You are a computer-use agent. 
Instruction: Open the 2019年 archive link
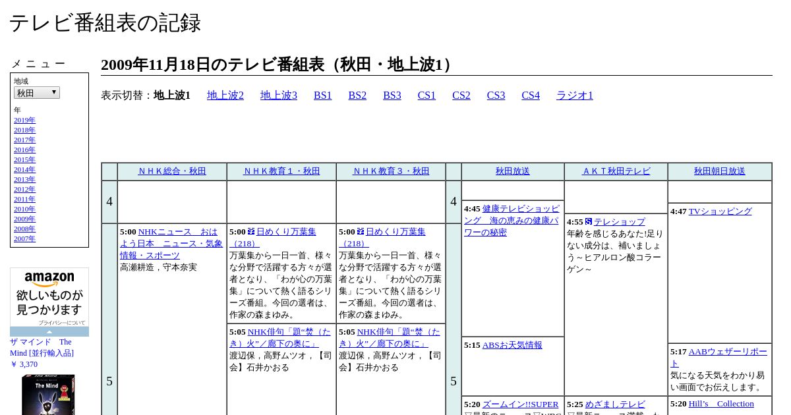pos(24,120)
